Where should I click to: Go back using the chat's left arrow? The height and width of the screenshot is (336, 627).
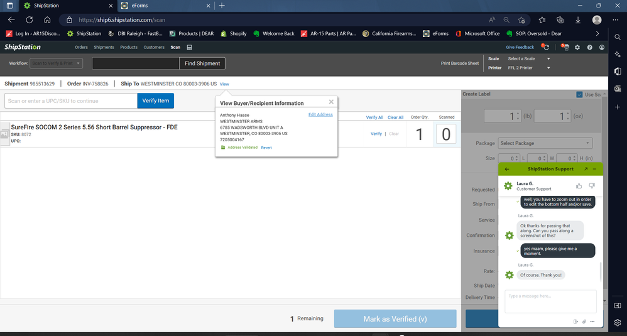coord(507,169)
